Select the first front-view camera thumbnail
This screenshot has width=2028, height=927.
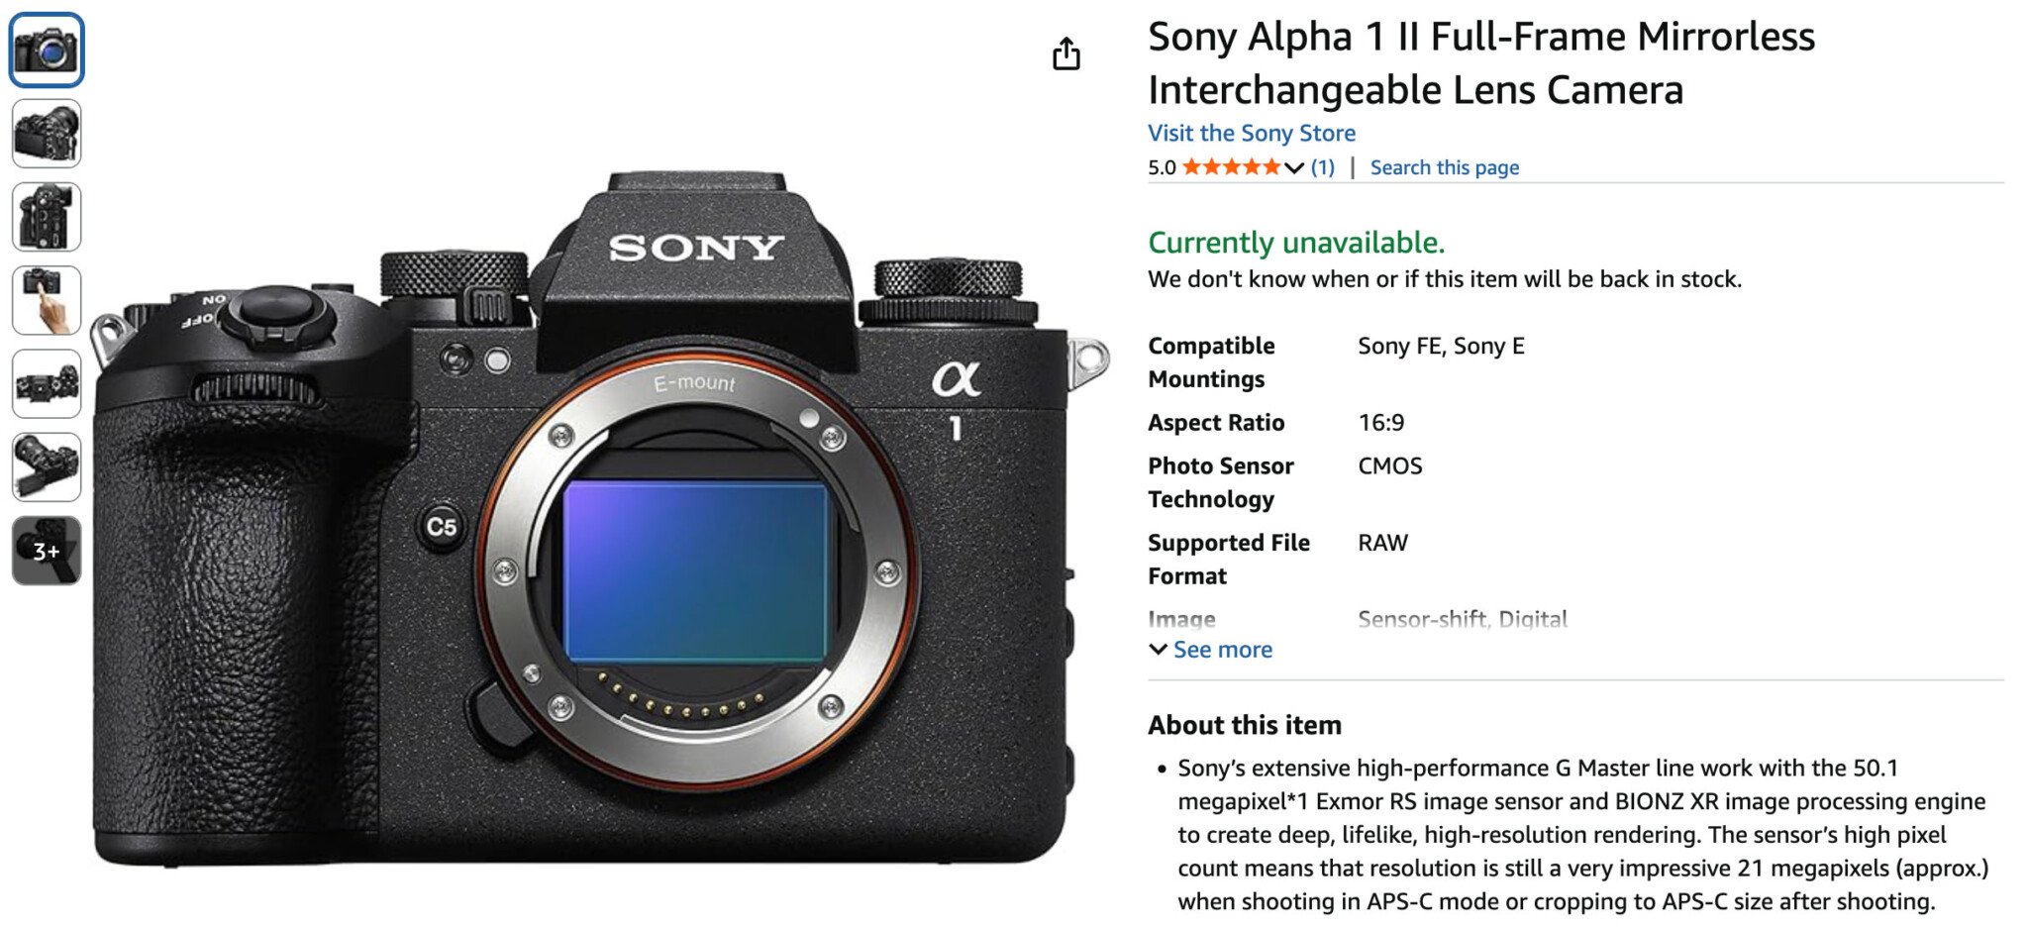47,50
